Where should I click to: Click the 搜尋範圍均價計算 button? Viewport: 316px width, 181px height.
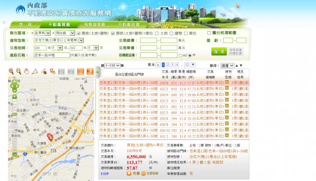pyautogui.click(x=236, y=51)
